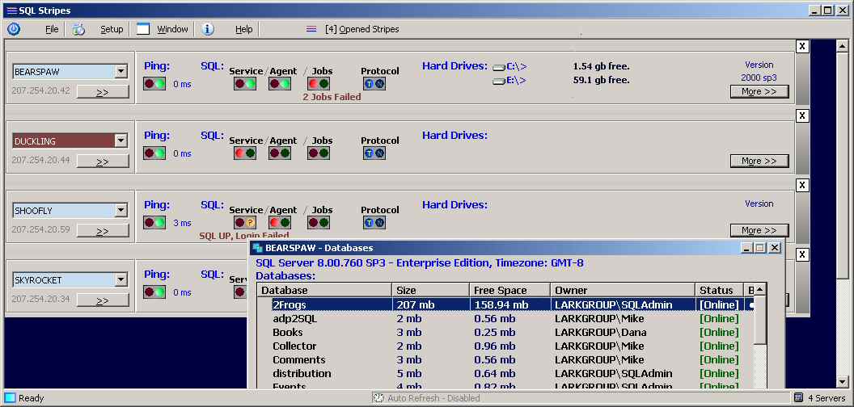Image resolution: width=854 pixels, height=407 pixels.
Task: Click More >> for the SHOOFLY stripe
Action: click(759, 230)
